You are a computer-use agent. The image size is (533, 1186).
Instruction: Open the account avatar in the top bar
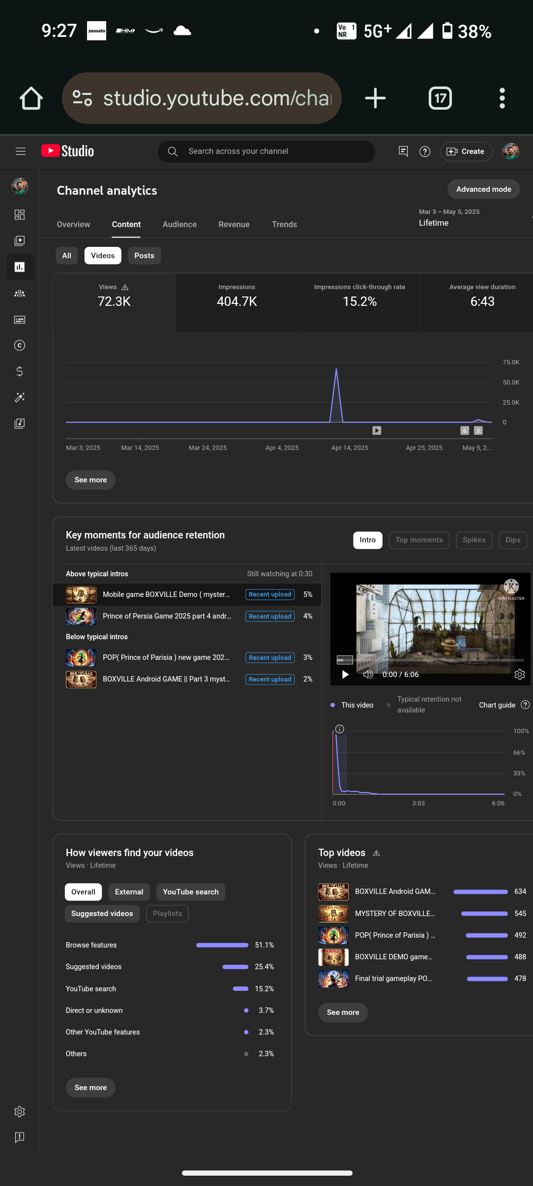click(511, 151)
